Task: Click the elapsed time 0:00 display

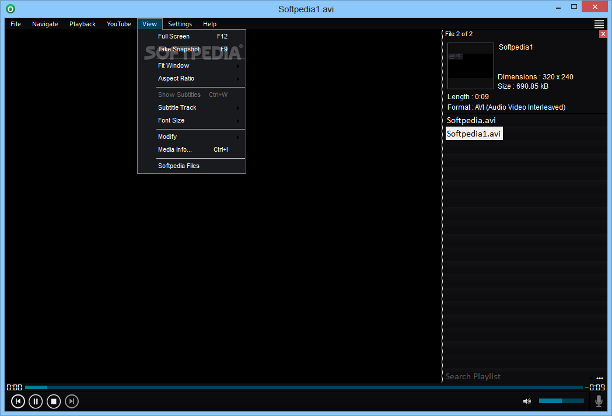Action: (15, 387)
